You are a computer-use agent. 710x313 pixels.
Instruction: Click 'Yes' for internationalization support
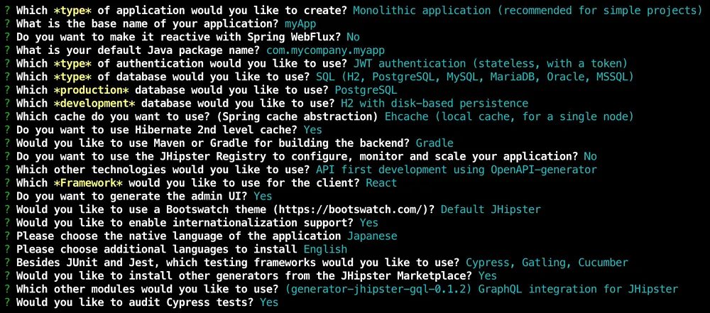369,223
